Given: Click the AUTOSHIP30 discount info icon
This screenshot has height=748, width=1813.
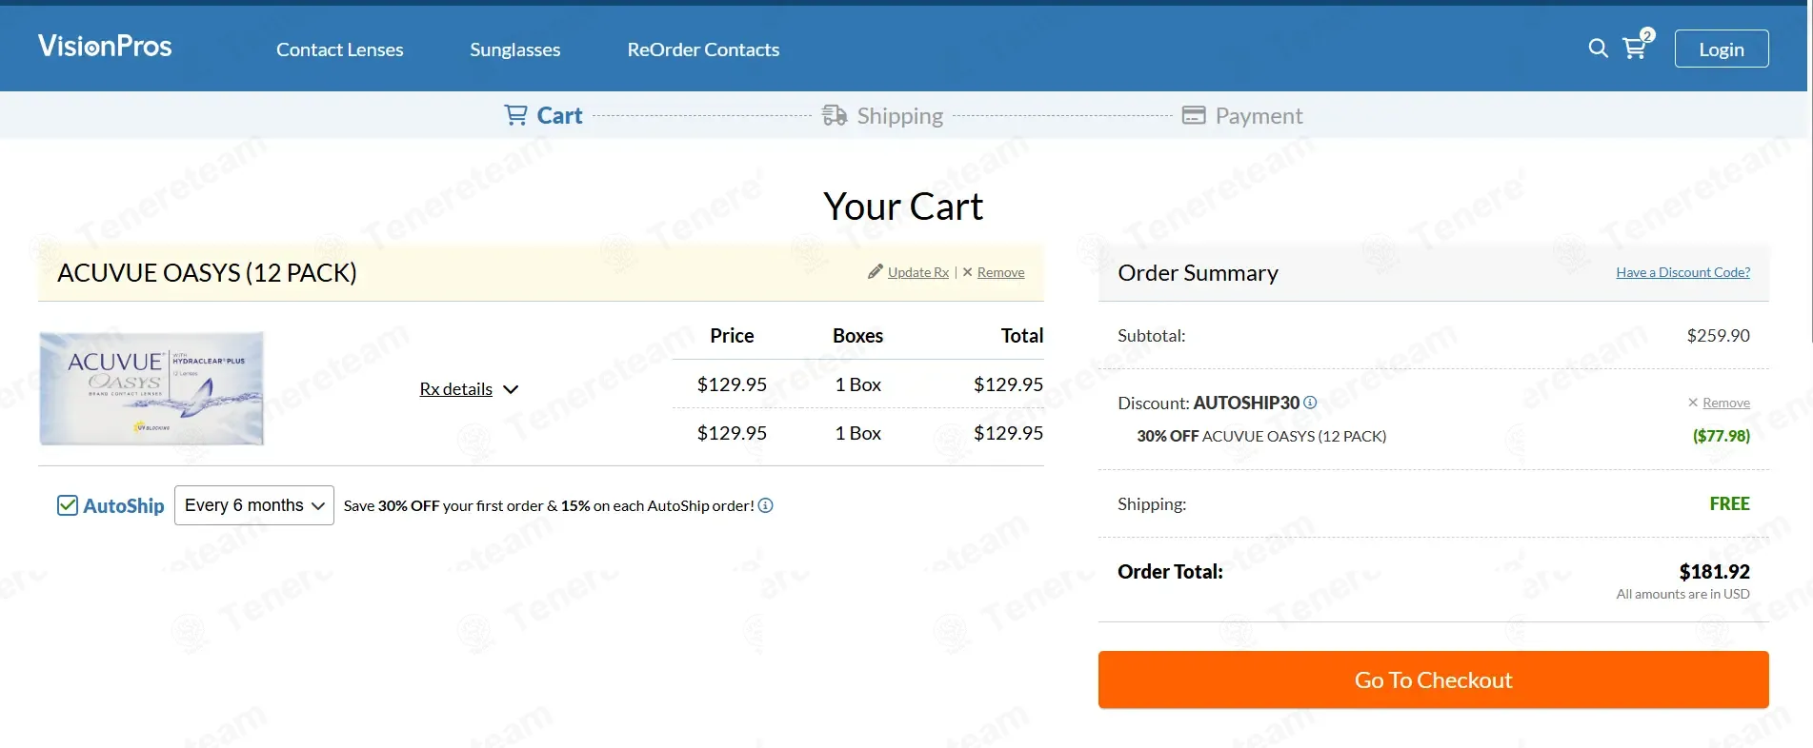Looking at the screenshot, I should coord(1310,403).
